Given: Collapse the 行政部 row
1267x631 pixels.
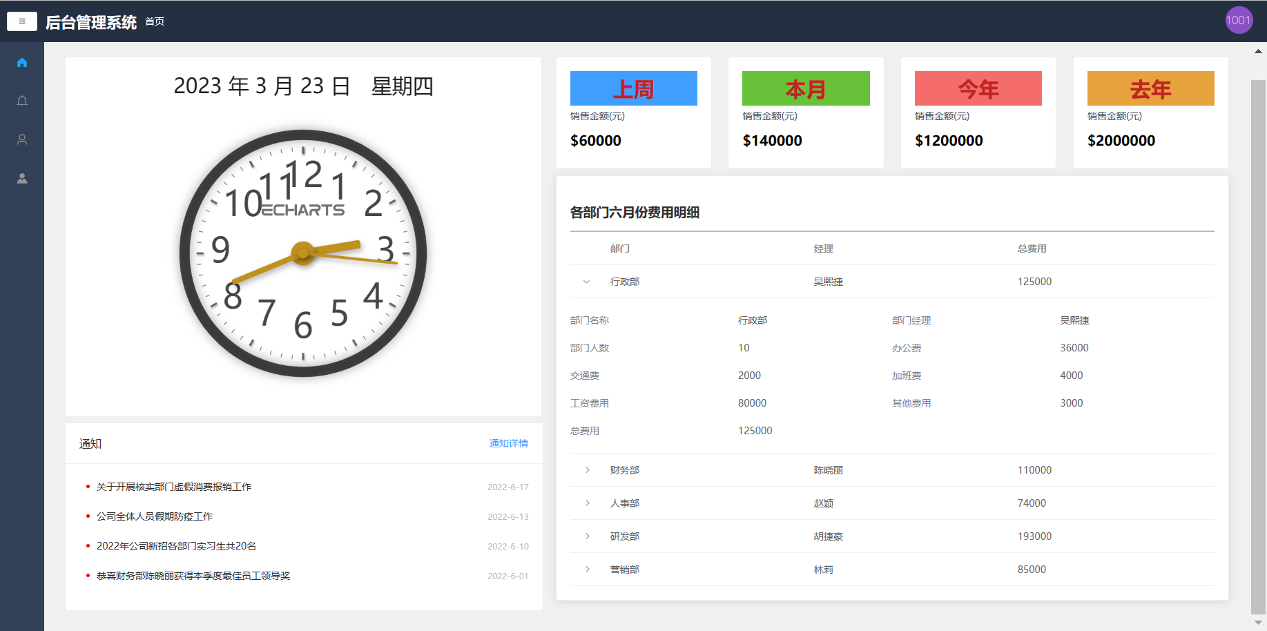Looking at the screenshot, I should point(587,282).
